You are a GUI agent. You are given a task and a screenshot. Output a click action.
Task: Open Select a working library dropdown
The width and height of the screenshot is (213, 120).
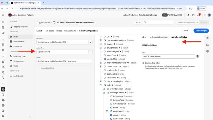(188, 22)
